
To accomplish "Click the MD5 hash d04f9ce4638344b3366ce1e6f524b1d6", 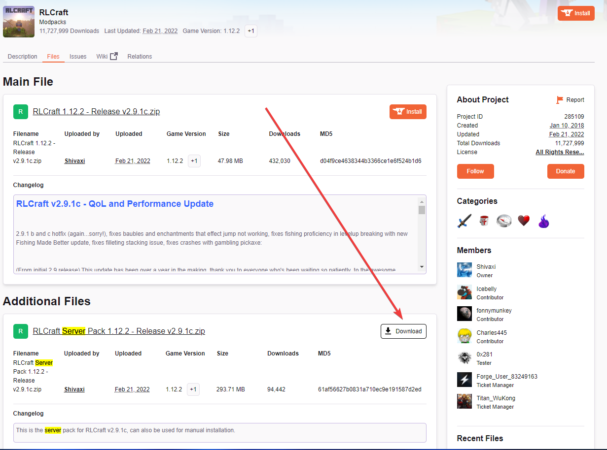I will pyautogui.click(x=370, y=161).
